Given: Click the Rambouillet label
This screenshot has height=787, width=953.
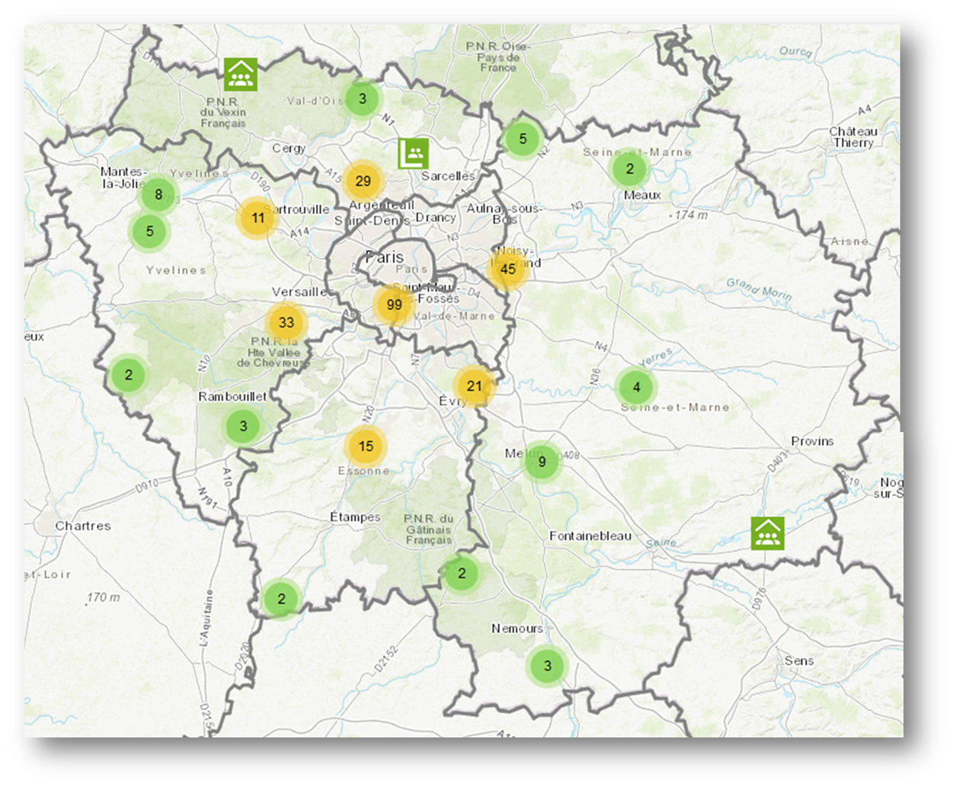Looking at the screenshot, I should pos(232,396).
